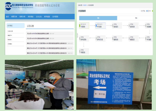Screen dimensions: 156x111
Task: Open the 考场 signboard photo
Action: 114,84
